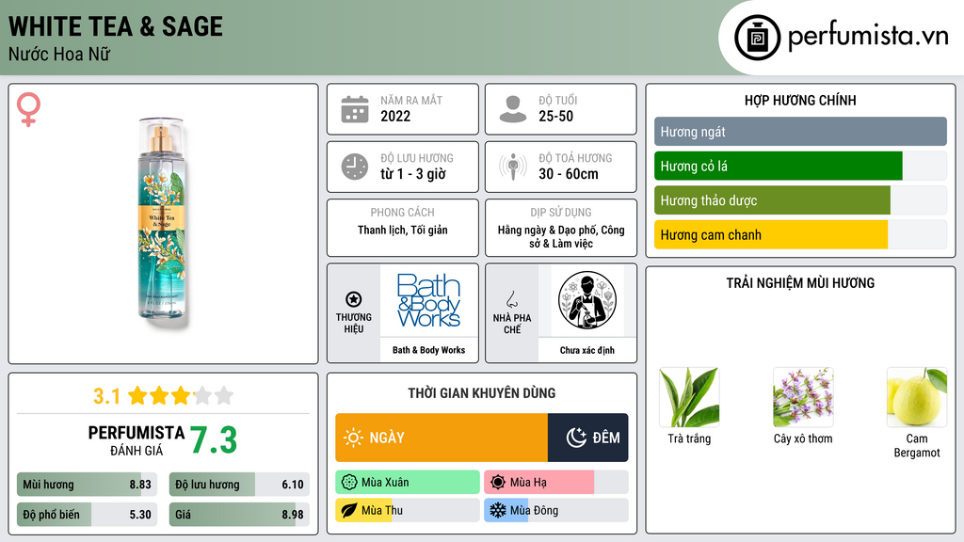964x542 pixels.
Task: Click the person icon beside Độ tuổi
Action: pyautogui.click(x=513, y=109)
